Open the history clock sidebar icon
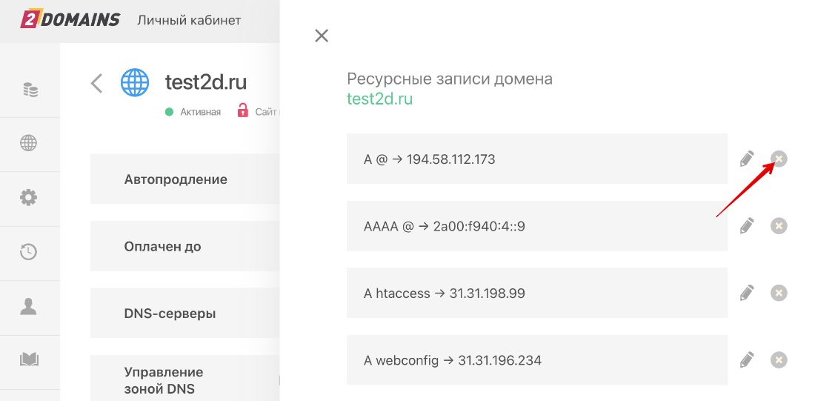Image resolution: width=815 pixels, height=401 pixels. (x=29, y=252)
